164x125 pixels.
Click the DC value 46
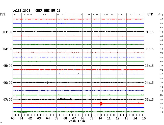pyautogui.click(x=161, y=40)
